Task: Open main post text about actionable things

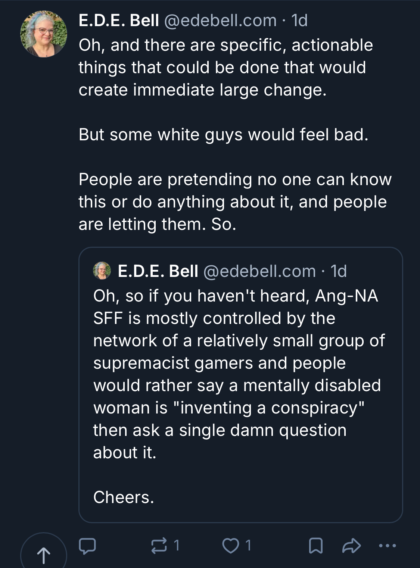Action: point(235,134)
